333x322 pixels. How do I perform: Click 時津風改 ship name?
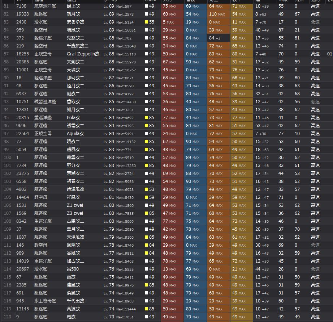[75, 189]
